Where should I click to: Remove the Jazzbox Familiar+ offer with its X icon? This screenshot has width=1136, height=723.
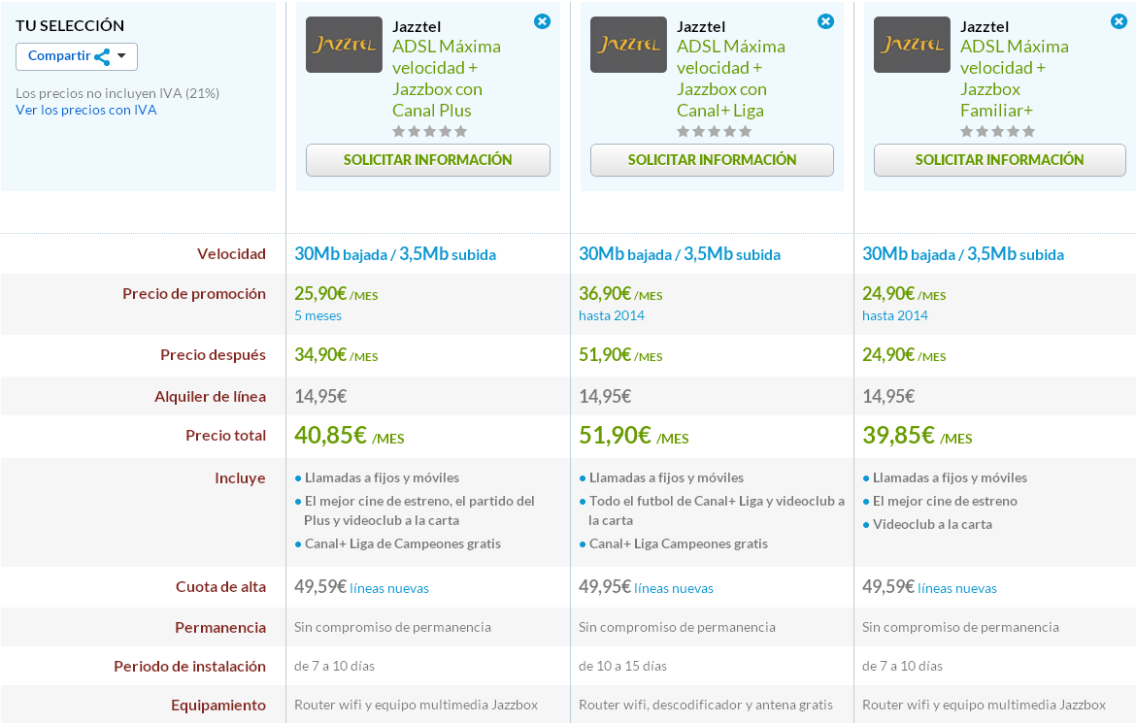click(x=1118, y=21)
